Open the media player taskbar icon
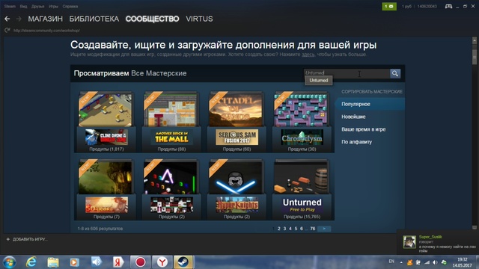This screenshot has height=269, width=479. point(74,262)
